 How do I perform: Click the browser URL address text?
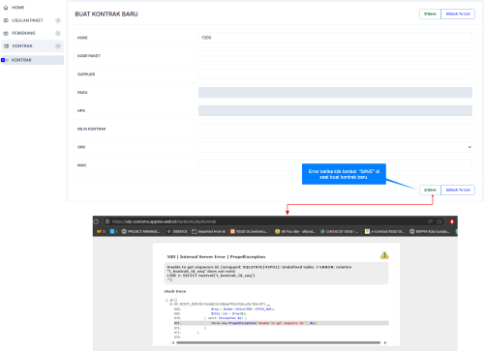pyautogui.click(x=164, y=221)
